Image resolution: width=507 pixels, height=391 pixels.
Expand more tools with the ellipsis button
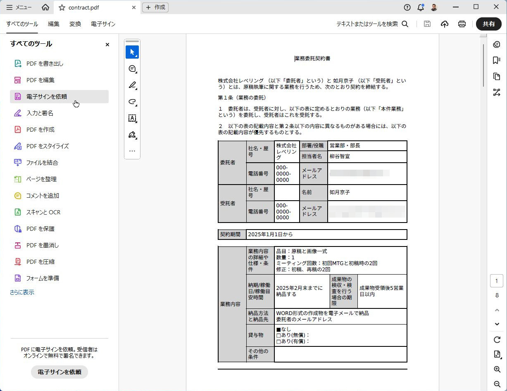click(x=132, y=151)
